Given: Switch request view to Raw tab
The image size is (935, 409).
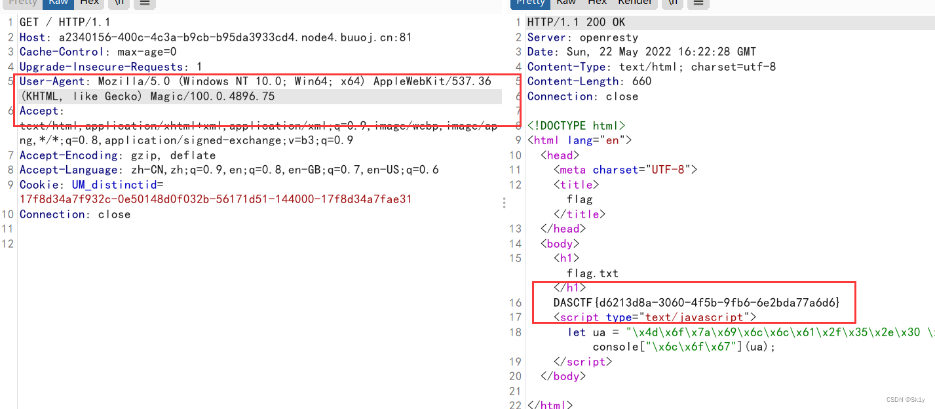Looking at the screenshot, I should pyautogui.click(x=58, y=3).
